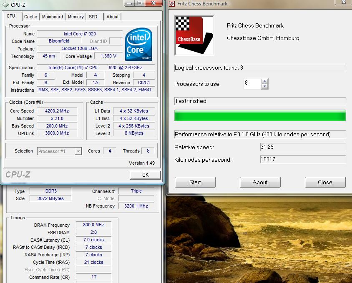
Task: Click the Logical processors found: 8 field
Action: point(260,68)
